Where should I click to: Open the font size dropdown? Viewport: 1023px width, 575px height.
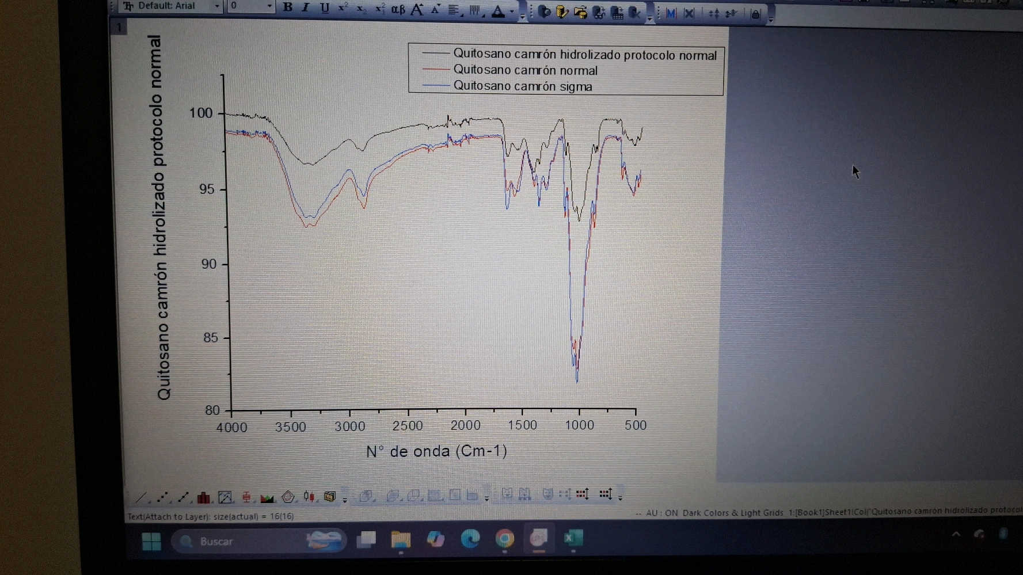[x=269, y=6]
